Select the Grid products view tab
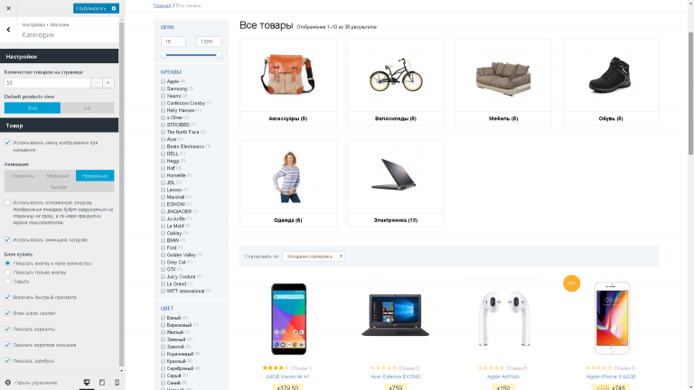This screenshot has height=390, width=694. (x=33, y=108)
